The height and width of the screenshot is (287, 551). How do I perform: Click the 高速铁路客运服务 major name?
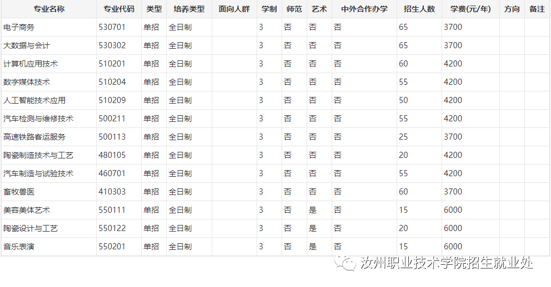point(34,137)
